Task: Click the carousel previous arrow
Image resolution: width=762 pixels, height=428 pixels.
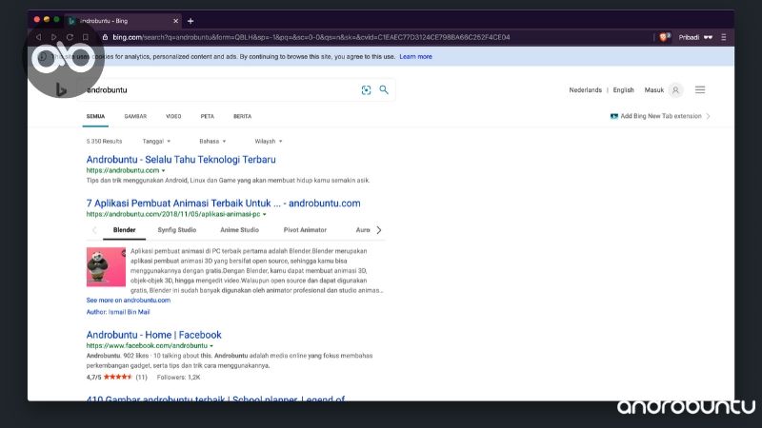Action: coord(94,230)
